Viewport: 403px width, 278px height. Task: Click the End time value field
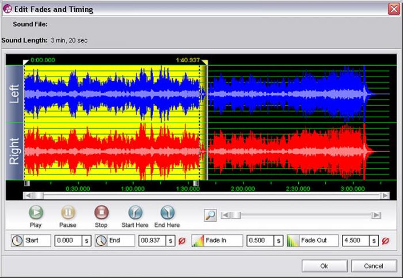coord(153,241)
